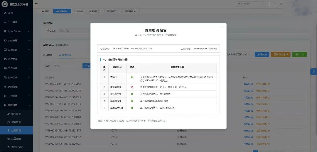Click the water drop icon for 出水口管理
The image size is (317, 152).
pyautogui.click(x=9, y=147)
